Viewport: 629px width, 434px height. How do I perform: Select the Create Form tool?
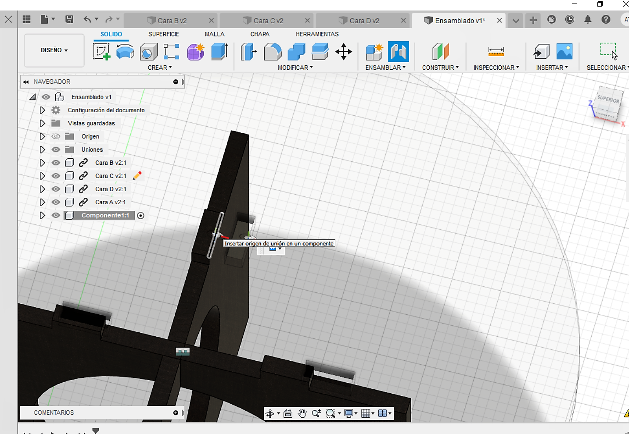click(125, 52)
